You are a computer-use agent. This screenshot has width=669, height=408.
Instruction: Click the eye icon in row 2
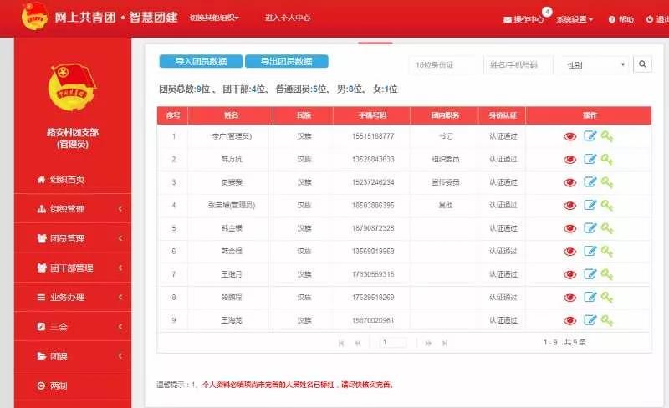point(570,160)
